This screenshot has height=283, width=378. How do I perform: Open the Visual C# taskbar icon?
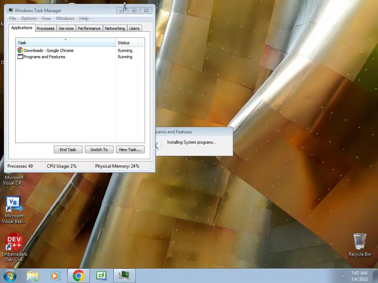(x=101, y=276)
